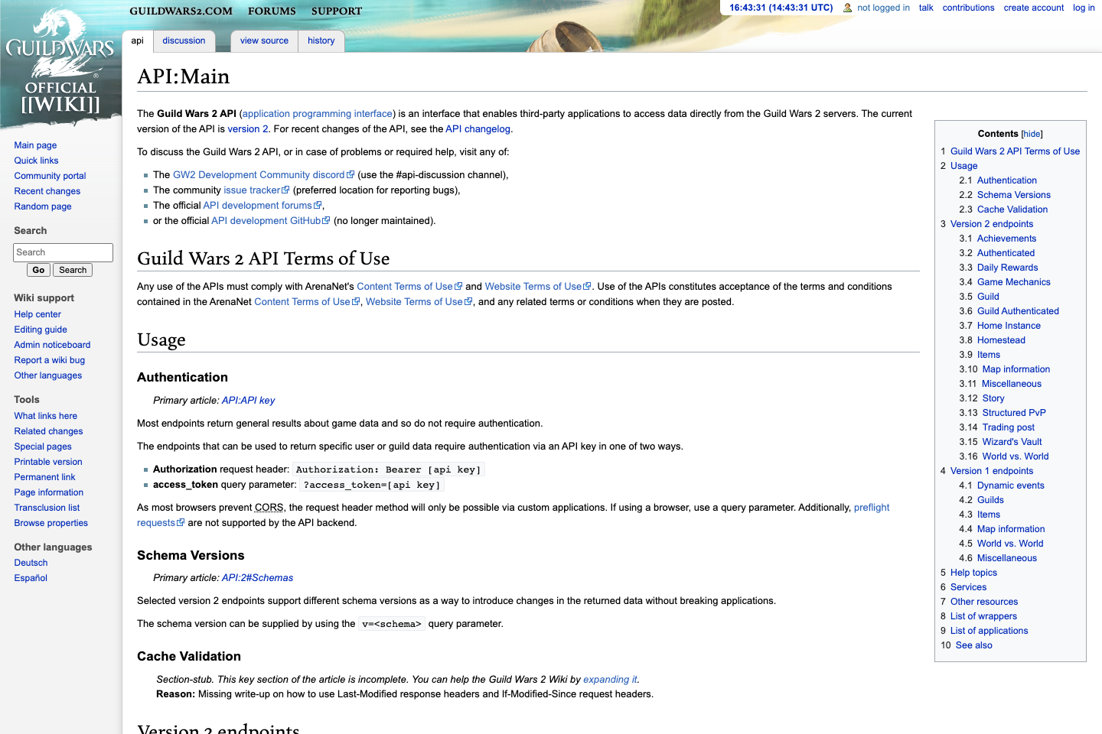Click the external-link icon after "issue tracker"
Image resolution: width=1102 pixels, height=734 pixels.
(286, 190)
